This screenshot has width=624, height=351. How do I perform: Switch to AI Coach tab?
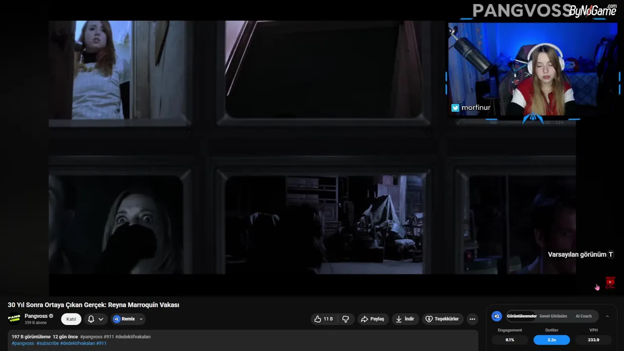(584, 316)
